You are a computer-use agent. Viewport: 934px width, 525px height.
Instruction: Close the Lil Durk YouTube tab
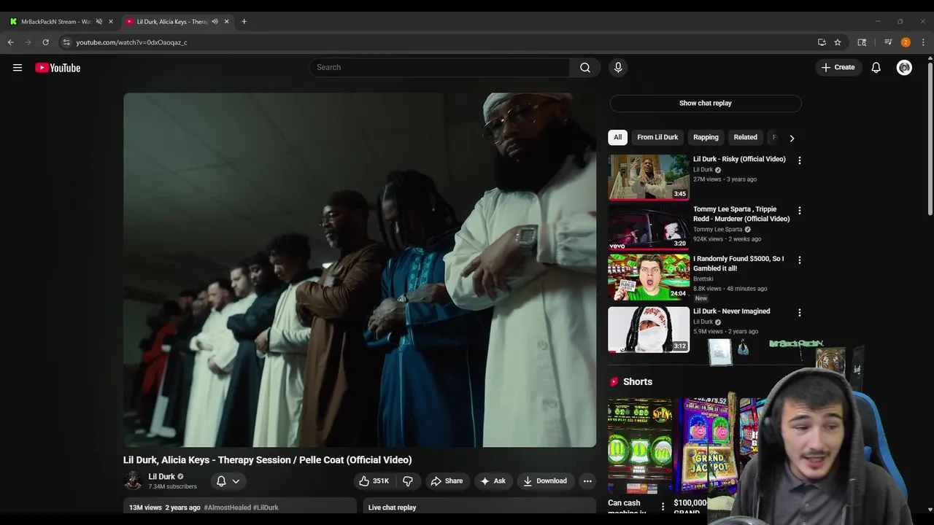pyautogui.click(x=226, y=22)
